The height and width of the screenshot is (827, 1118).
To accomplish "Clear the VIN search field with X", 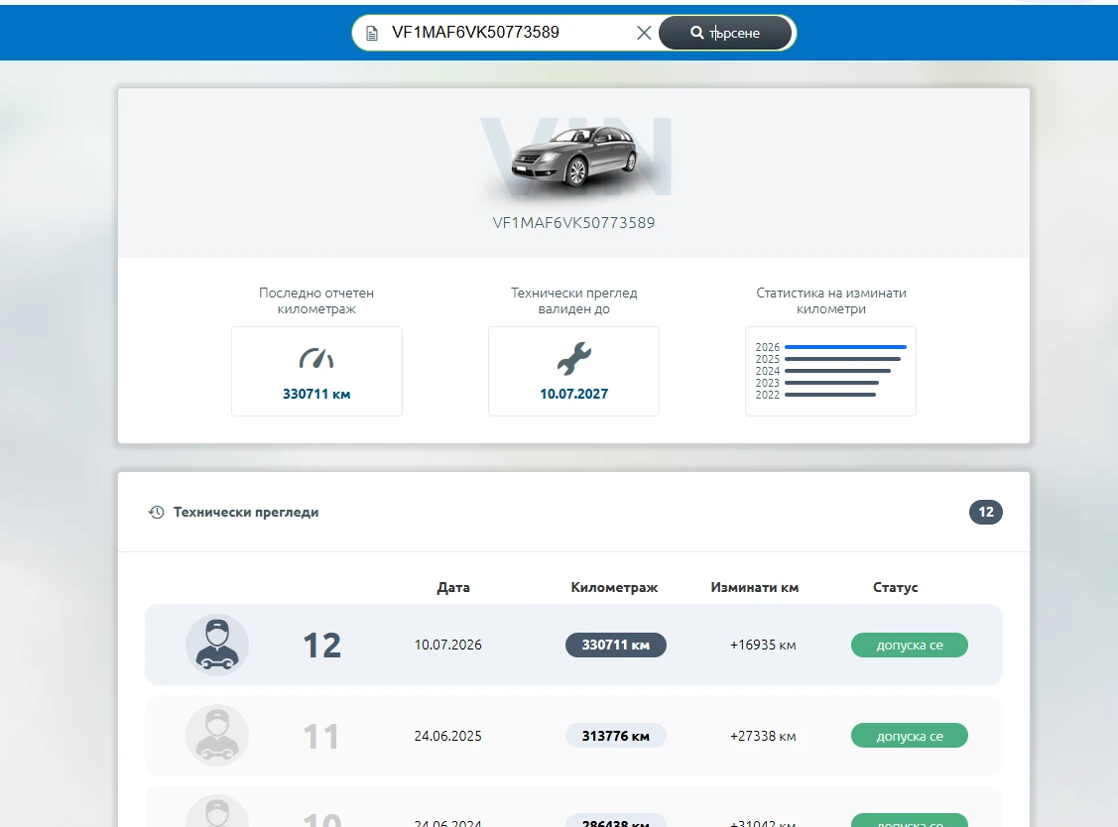I will click(x=644, y=33).
